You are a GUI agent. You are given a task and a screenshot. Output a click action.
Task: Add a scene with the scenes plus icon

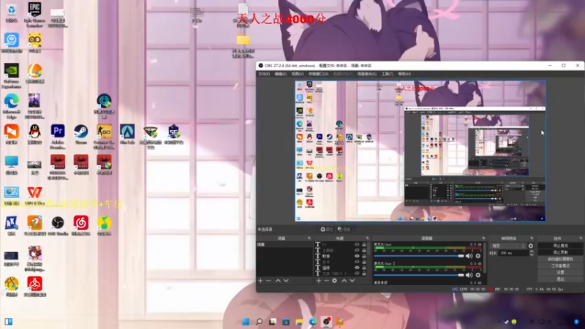(260, 281)
